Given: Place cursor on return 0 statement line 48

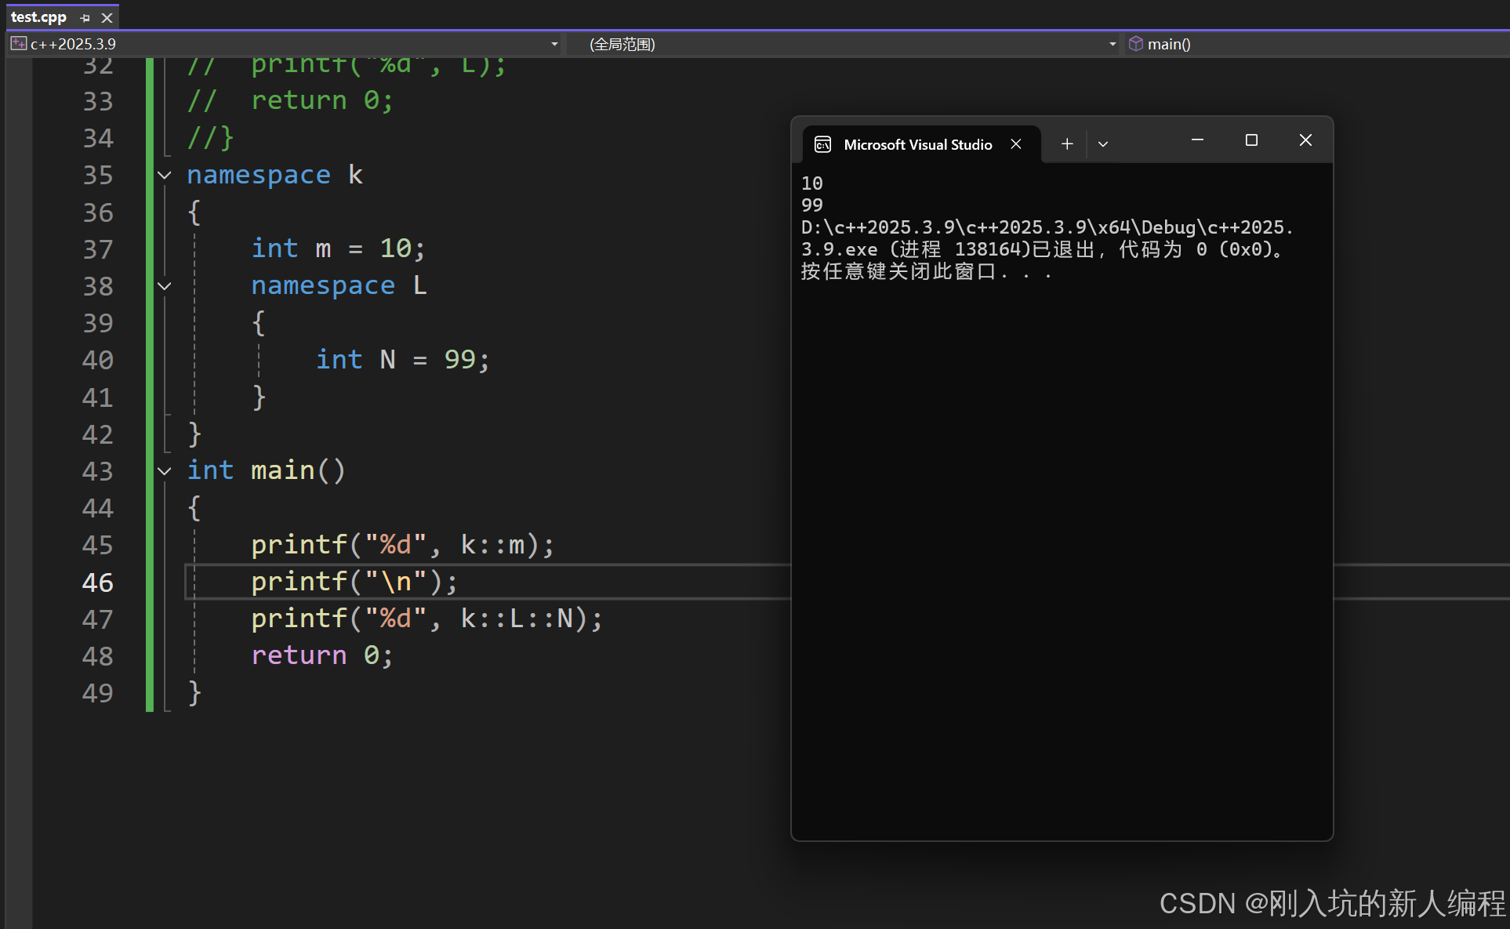Looking at the screenshot, I should [x=321, y=655].
